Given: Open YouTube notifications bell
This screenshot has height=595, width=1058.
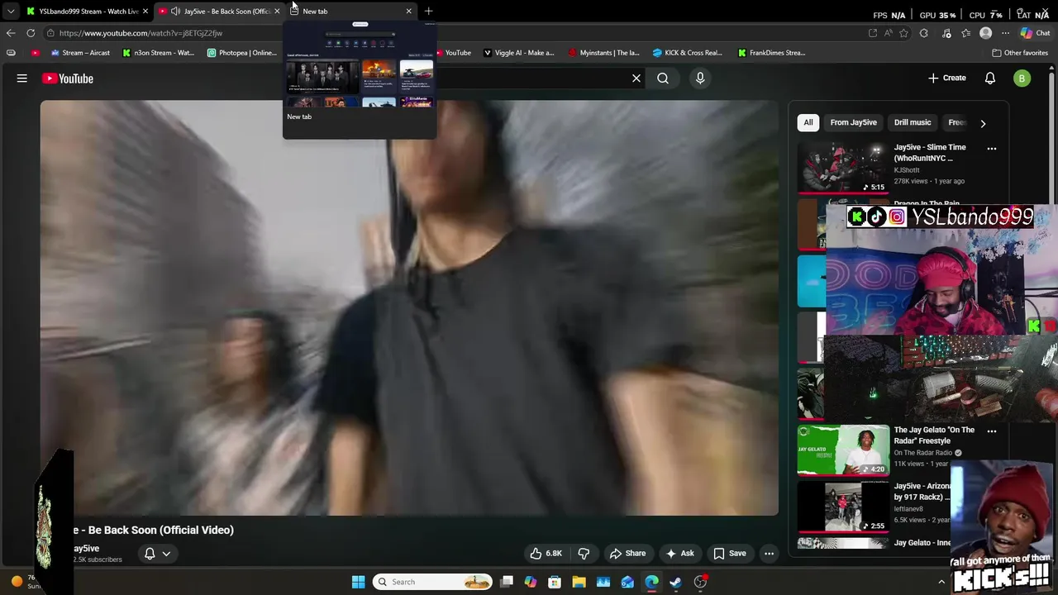Looking at the screenshot, I should click(990, 79).
